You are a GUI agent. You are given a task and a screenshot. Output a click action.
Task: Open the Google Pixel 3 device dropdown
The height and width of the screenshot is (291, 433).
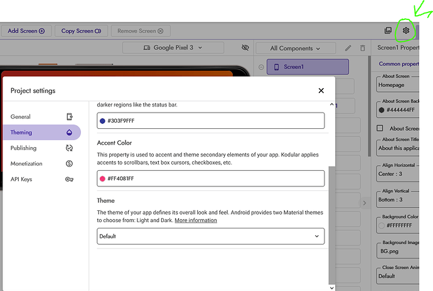[173, 48]
